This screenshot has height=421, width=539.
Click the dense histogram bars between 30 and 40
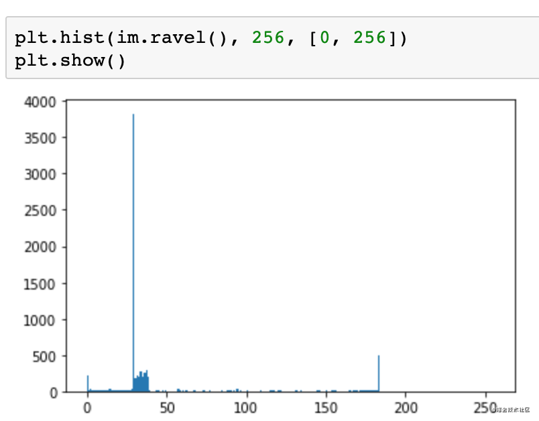141,381
